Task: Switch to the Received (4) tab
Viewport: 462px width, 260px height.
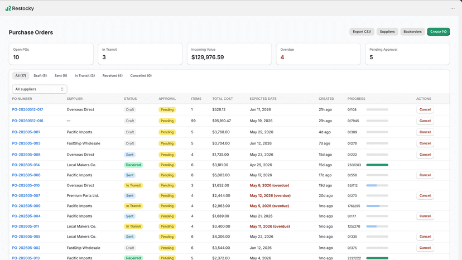Action: tap(112, 76)
